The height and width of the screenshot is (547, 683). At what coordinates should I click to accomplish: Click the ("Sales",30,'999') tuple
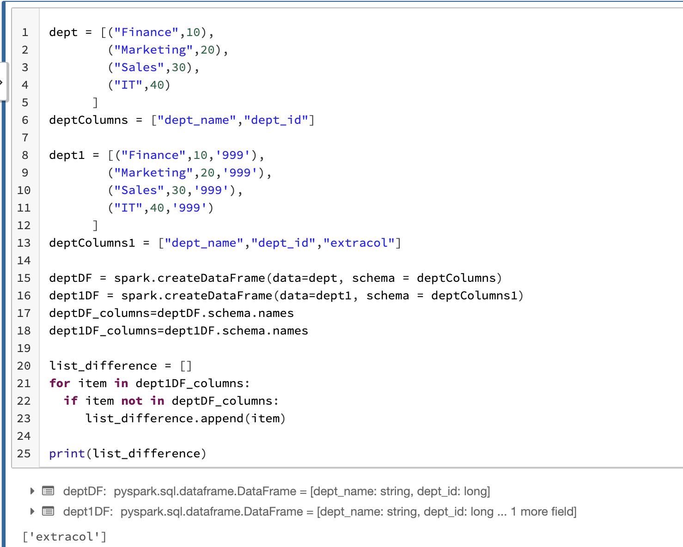tap(172, 190)
